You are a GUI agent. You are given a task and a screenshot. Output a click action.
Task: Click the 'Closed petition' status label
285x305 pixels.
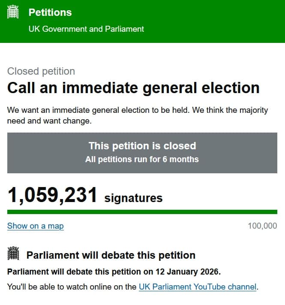point(41,71)
